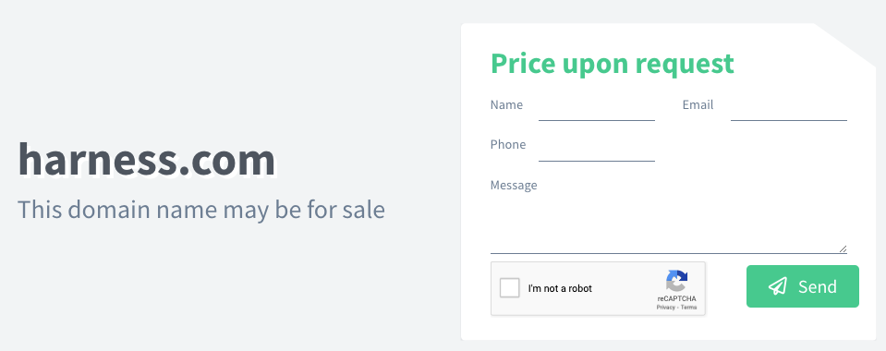This screenshot has height=351, width=886.
Task: Focus the Phone input field
Action: 597,150
